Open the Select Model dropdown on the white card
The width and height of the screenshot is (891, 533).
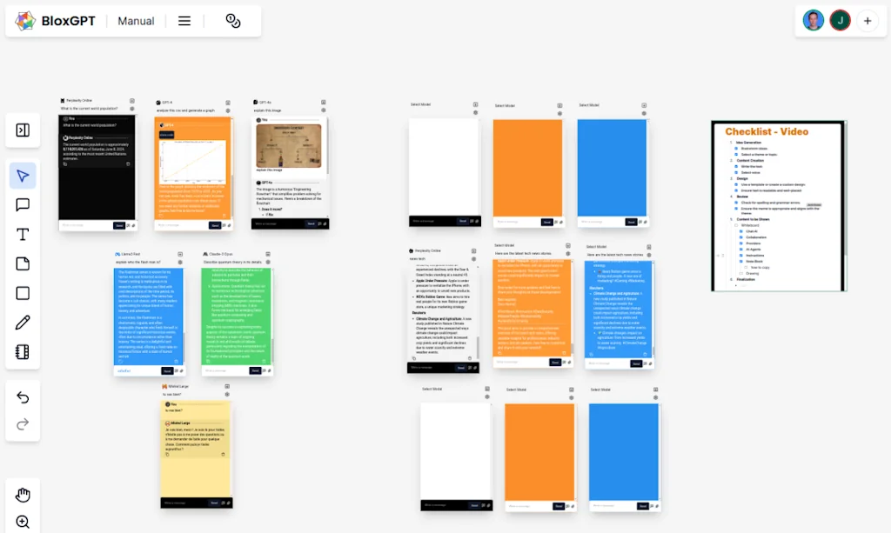[x=420, y=104]
